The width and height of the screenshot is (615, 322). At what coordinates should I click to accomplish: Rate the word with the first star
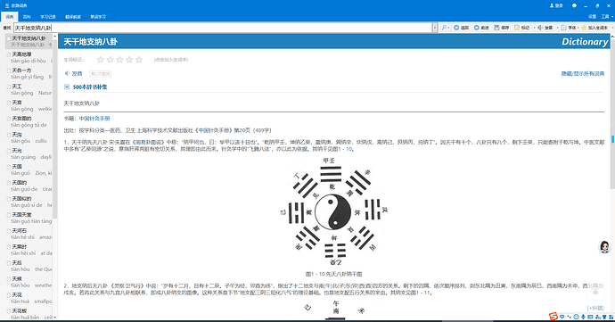(x=101, y=60)
